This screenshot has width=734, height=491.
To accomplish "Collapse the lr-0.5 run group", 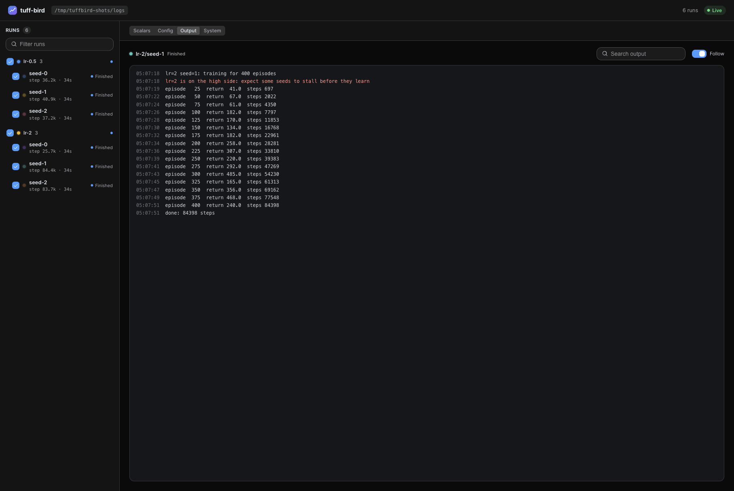I will click(x=30, y=61).
